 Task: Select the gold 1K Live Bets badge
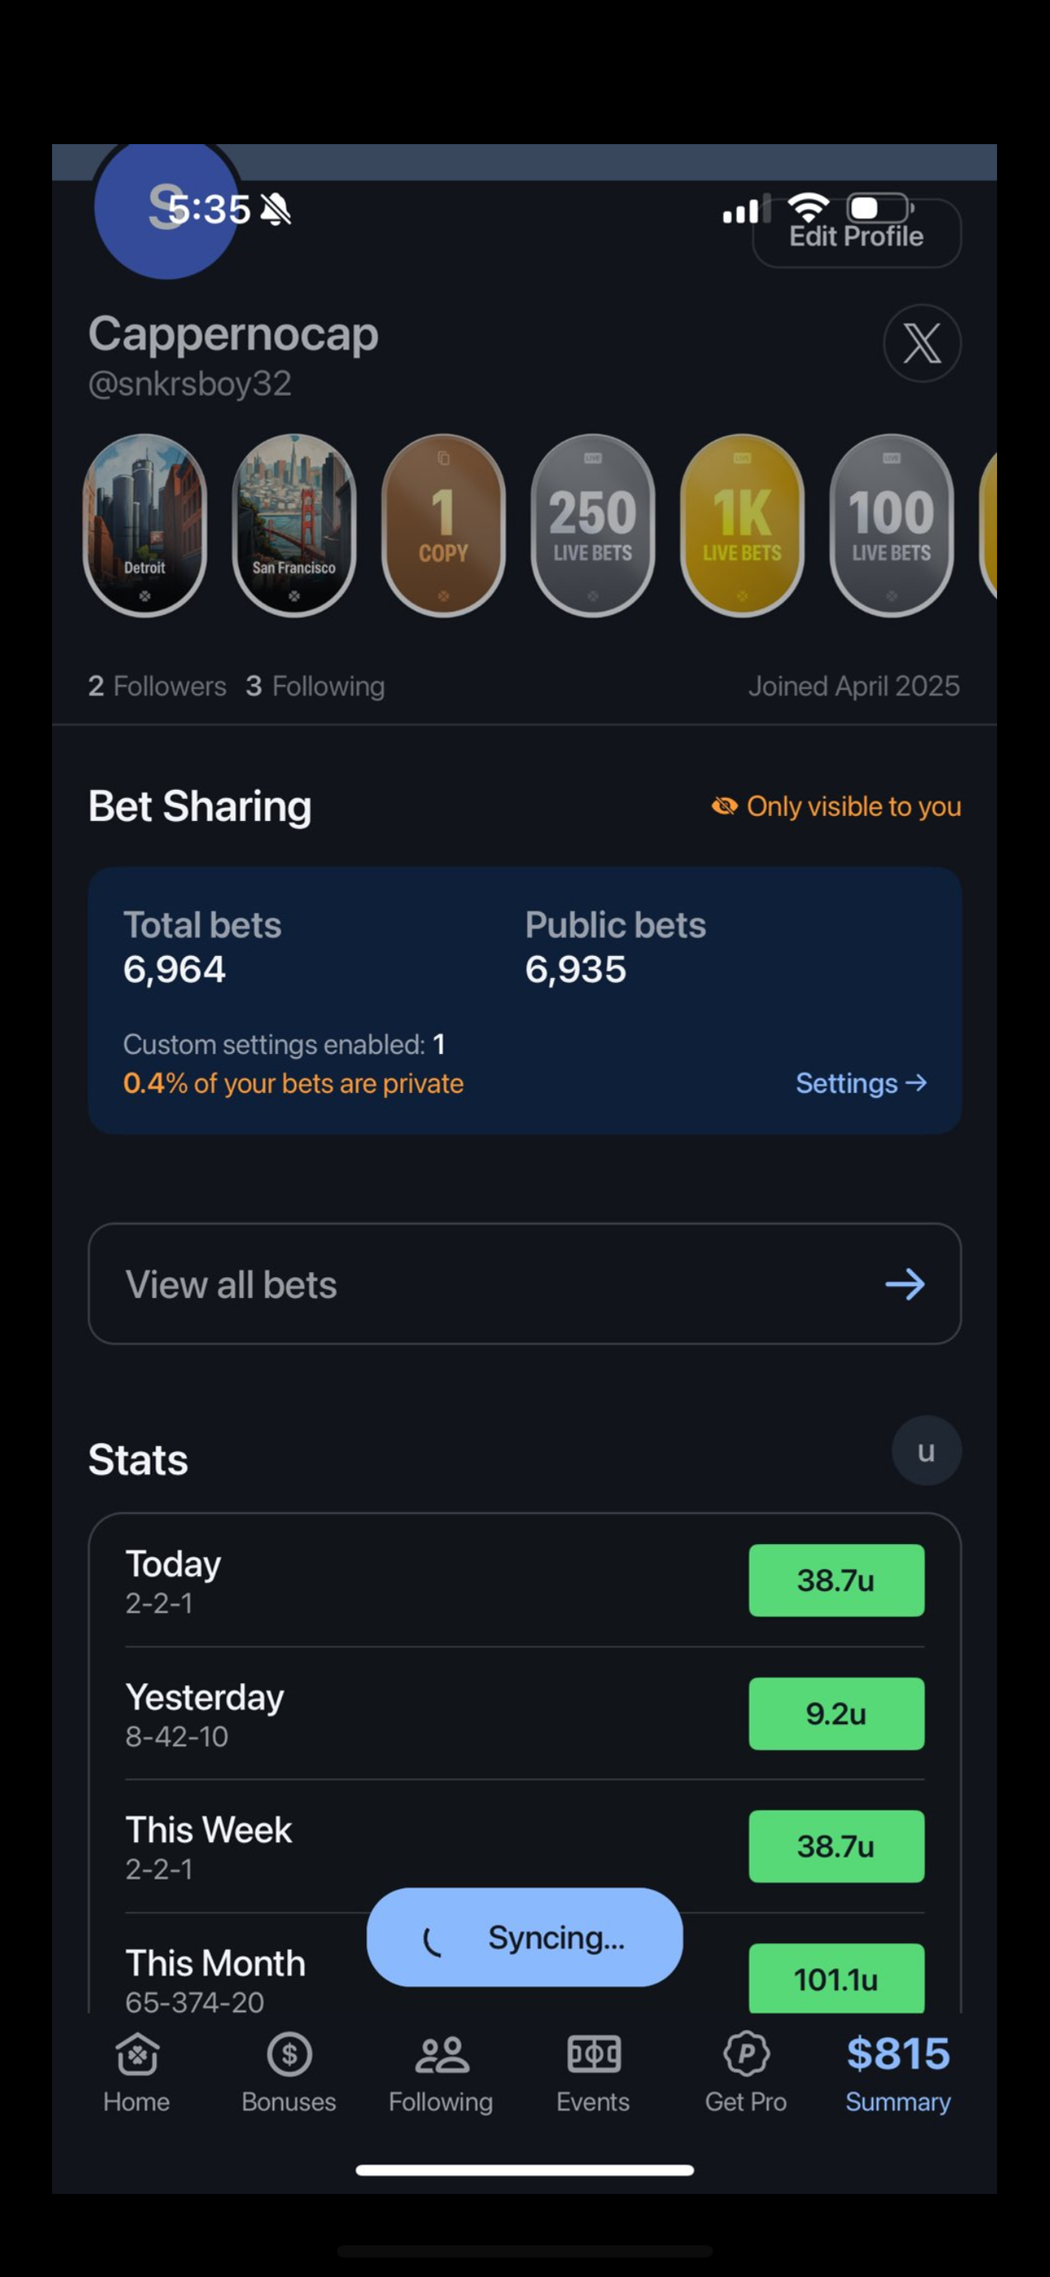point(742,525)
